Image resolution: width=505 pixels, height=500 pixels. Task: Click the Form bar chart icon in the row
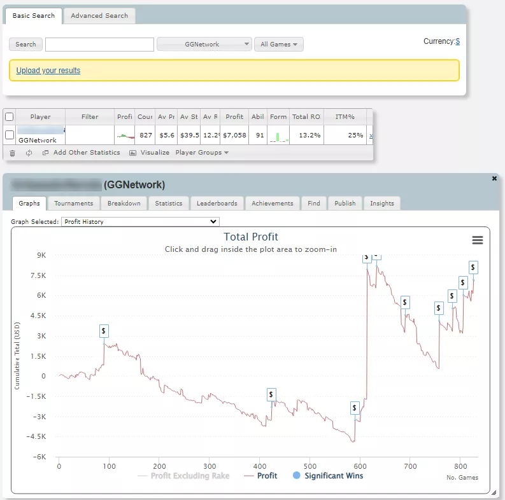tap(278, 136)
